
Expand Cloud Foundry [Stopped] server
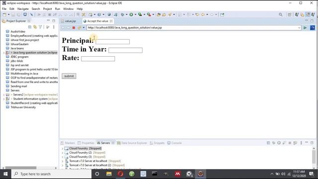62,149
